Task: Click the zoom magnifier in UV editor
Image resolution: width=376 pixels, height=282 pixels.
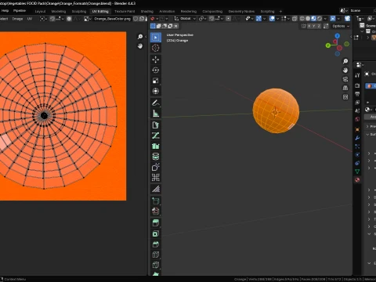Action: (x=140, y=37)
